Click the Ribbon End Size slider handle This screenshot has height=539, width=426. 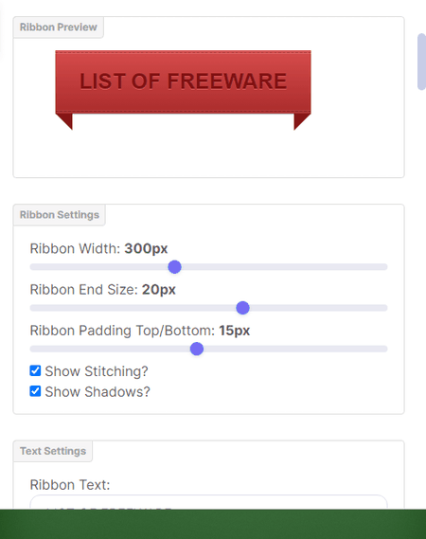pos(243,308)
